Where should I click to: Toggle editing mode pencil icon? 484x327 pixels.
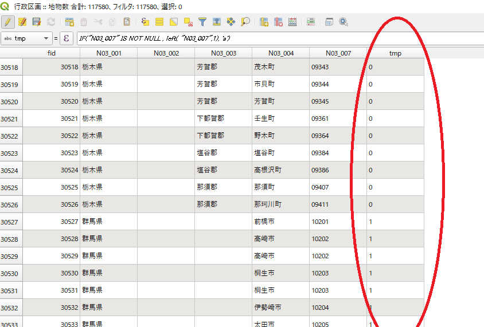(7, 22)
